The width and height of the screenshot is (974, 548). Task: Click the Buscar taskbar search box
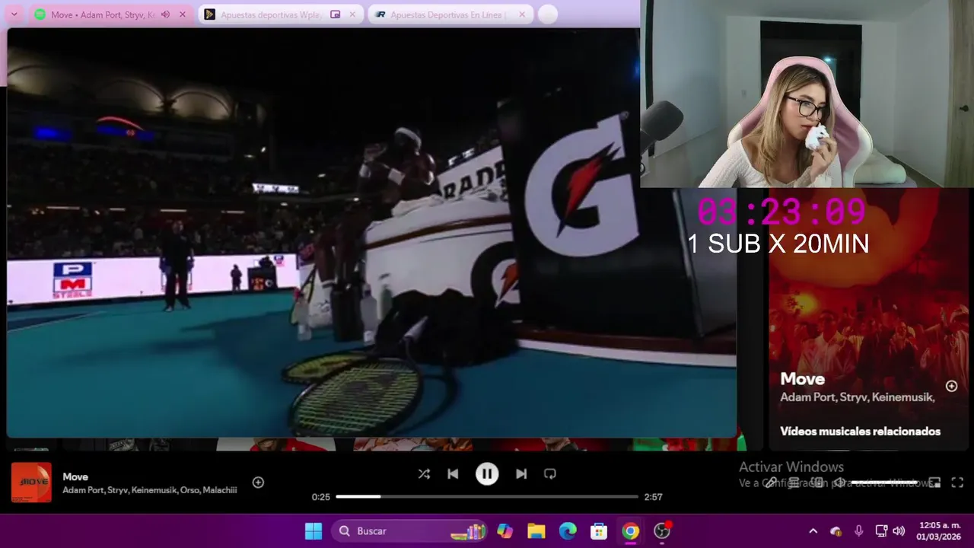(409, 531)
